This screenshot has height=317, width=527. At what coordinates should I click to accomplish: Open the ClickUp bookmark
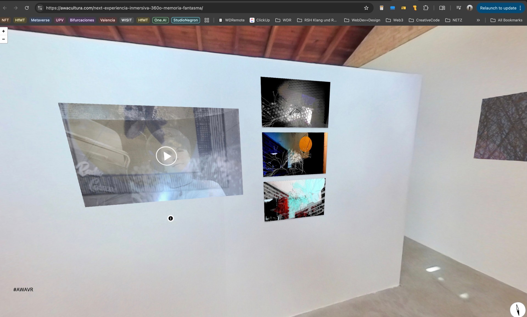[260, 20]
